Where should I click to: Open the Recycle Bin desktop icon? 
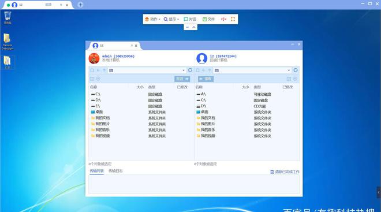coord(8,17)
